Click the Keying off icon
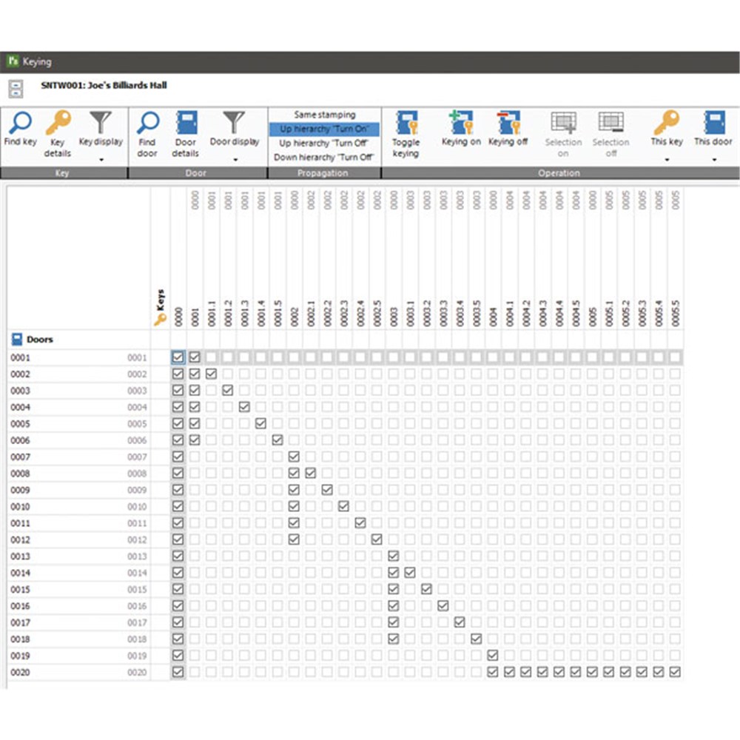 tap(508, 123)
